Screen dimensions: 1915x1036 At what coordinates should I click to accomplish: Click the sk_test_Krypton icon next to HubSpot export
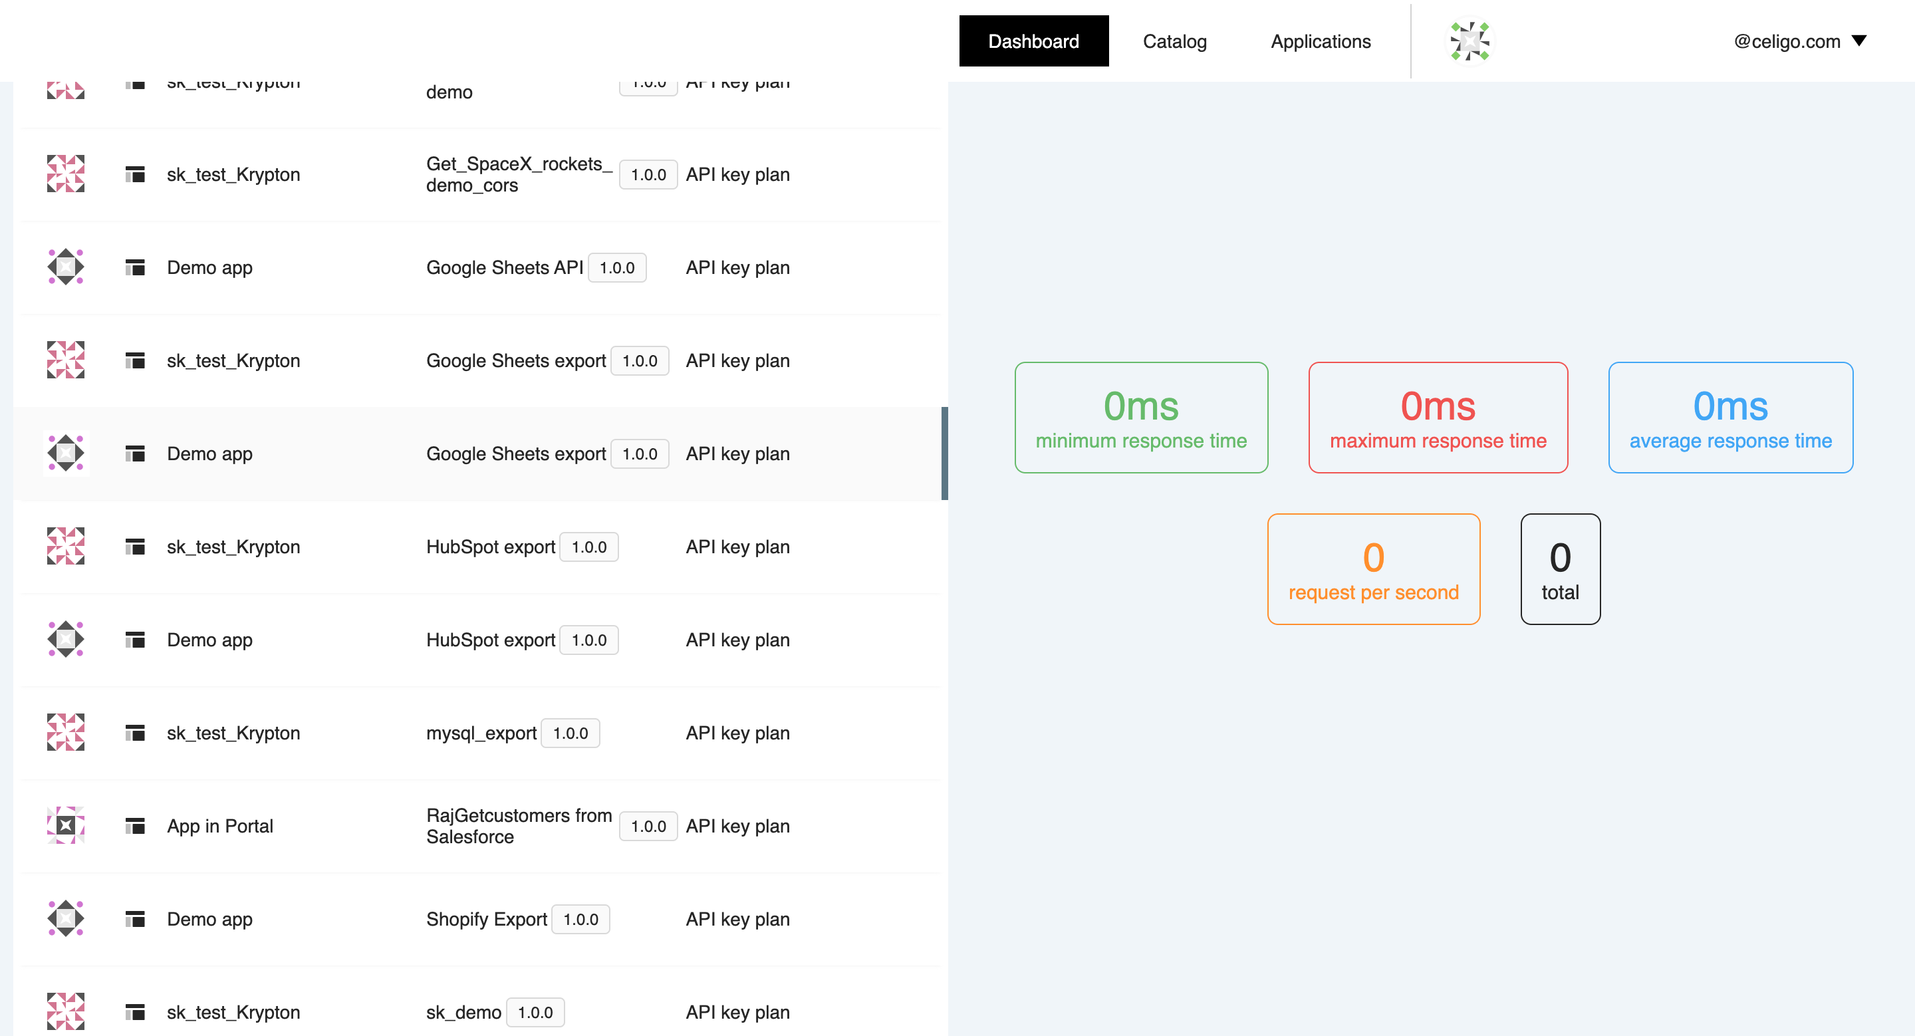[x=65, y=546]
